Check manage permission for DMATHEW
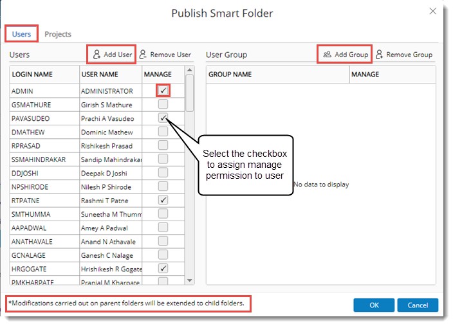This screenshot has height=326, width=453. click(x=163, y=132)
